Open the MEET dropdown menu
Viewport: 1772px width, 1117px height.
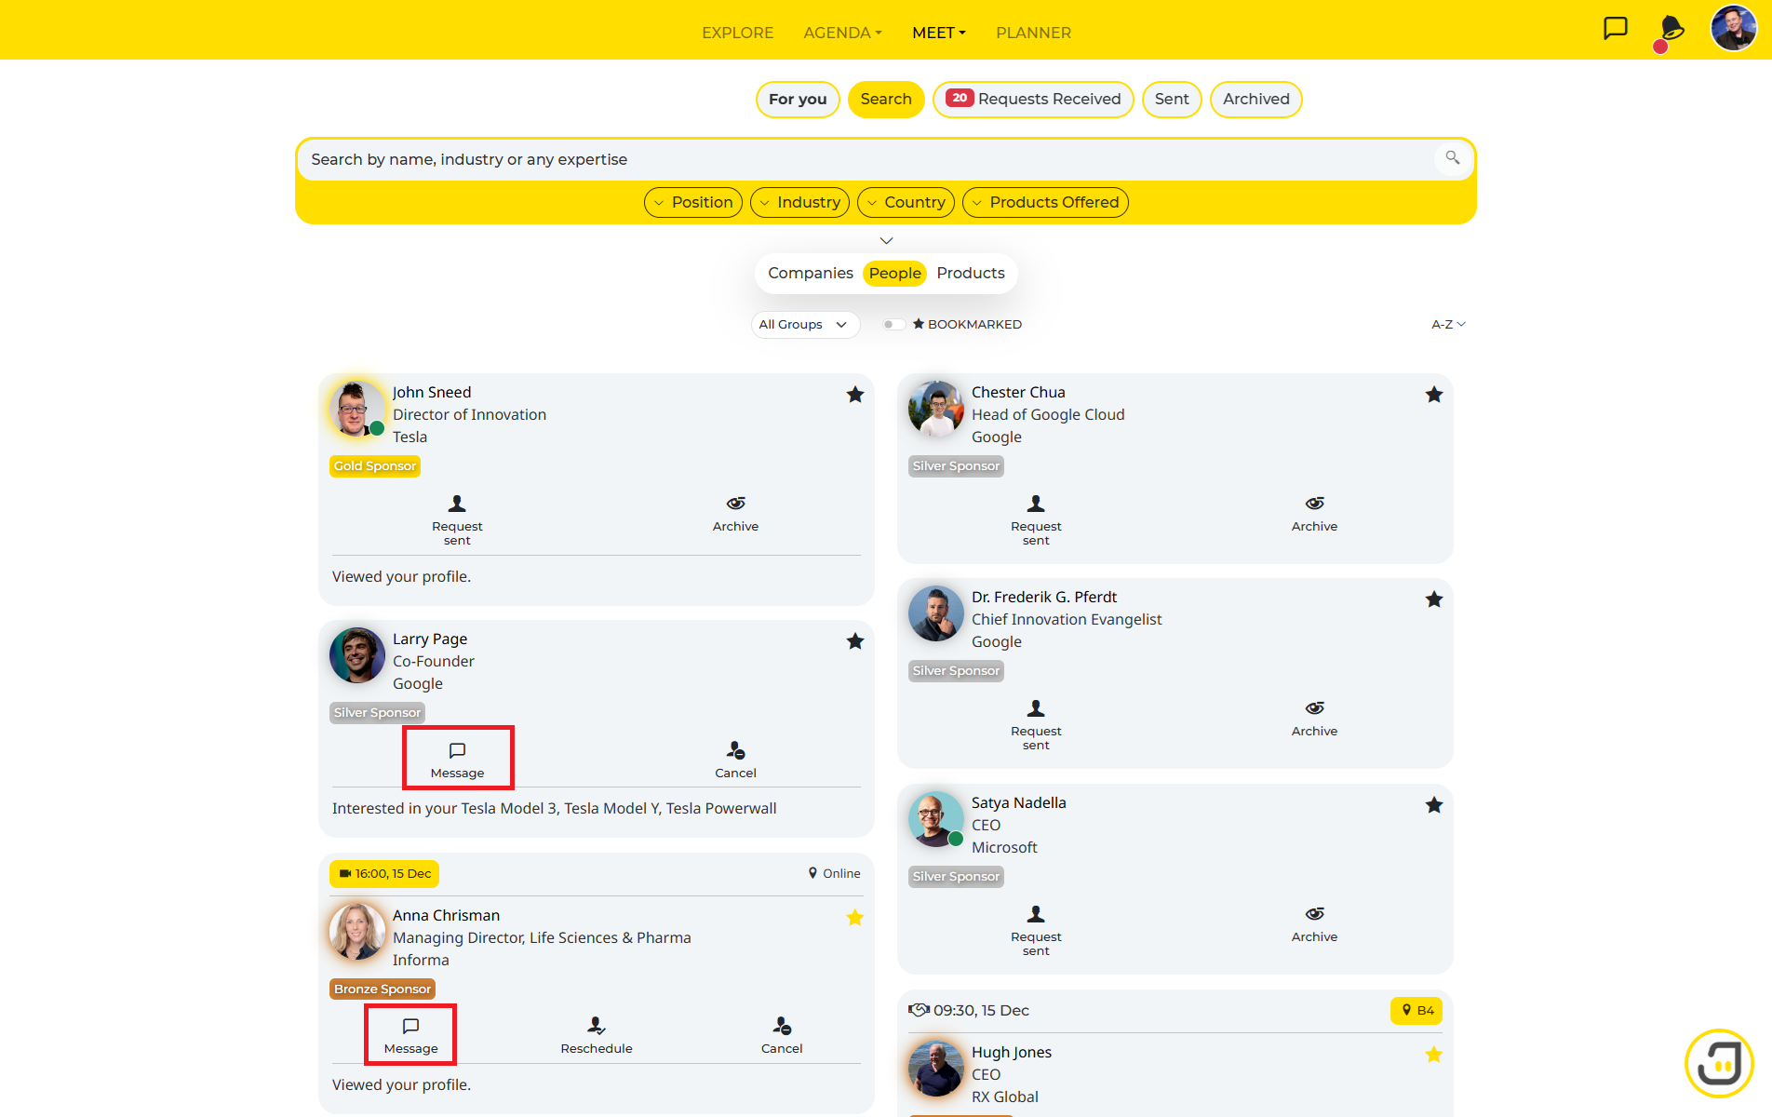[x=939, y=33]
